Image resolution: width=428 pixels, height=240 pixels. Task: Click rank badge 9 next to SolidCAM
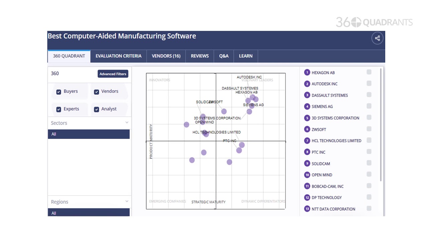click(x=307, y=163)
